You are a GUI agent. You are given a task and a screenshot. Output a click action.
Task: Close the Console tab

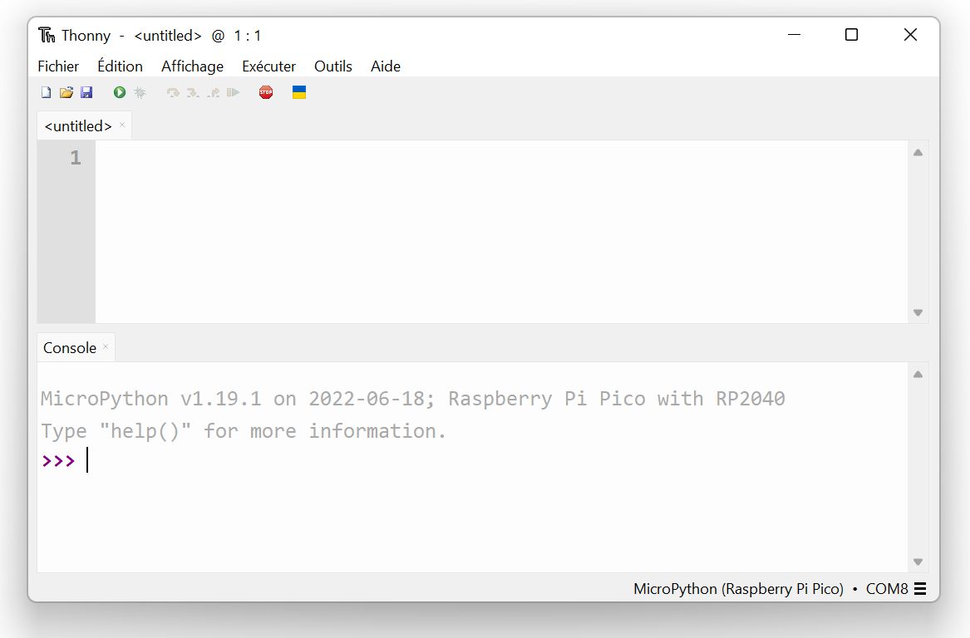click(x=106, y=346)
